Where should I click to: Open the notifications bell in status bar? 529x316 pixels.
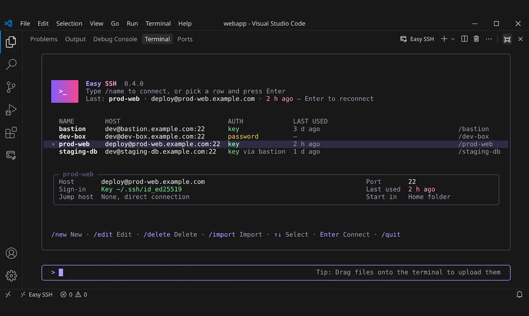[x=519, y=294]
